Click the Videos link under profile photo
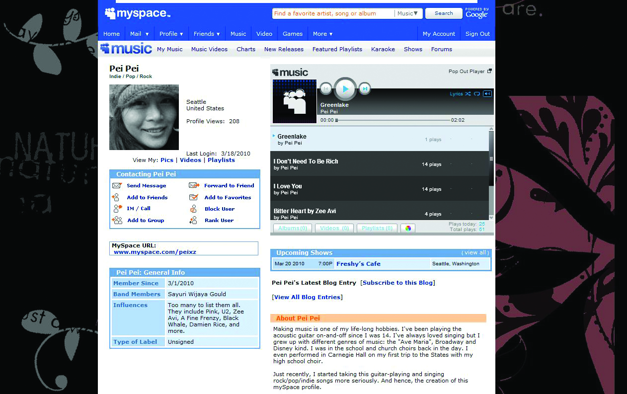The image size is (627, 394). click(x=191, y=160)
